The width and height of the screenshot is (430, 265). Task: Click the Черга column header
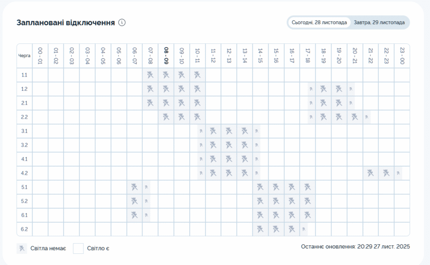24,56
